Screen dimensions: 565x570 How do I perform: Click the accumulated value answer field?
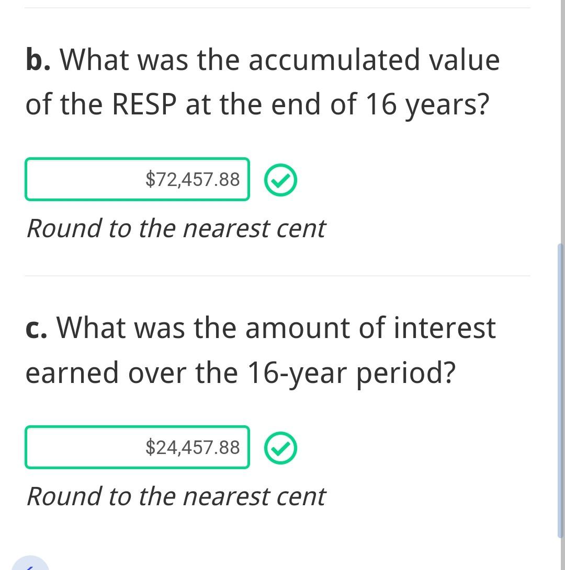137,179
